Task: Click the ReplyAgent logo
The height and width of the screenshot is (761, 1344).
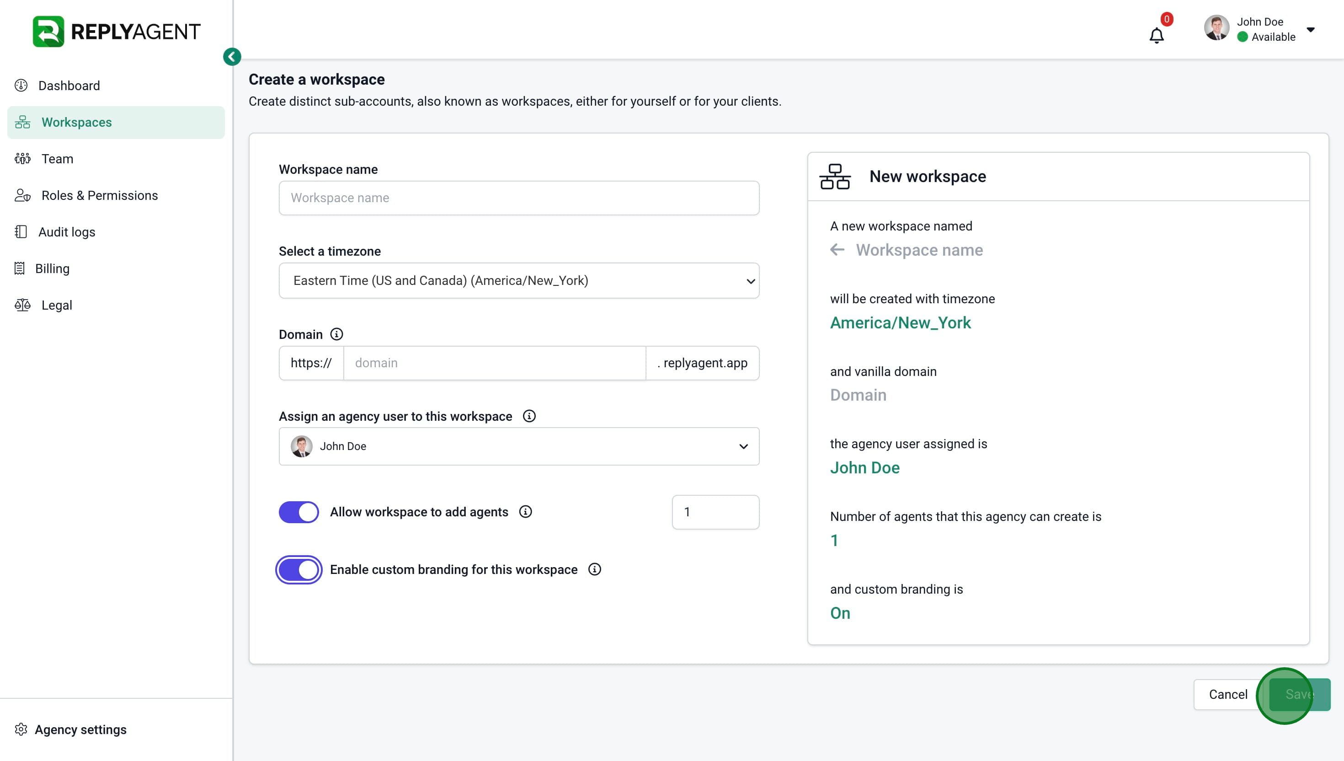Action: pos(117,32)
